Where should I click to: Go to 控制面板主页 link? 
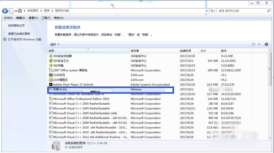click(16, 26)
